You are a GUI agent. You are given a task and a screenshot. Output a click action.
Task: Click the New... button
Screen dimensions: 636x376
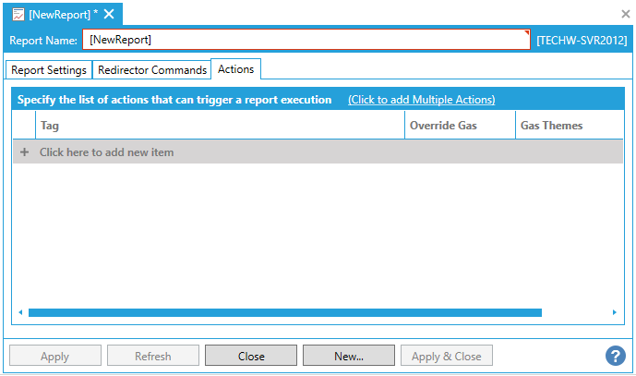[x=349, y=356]
